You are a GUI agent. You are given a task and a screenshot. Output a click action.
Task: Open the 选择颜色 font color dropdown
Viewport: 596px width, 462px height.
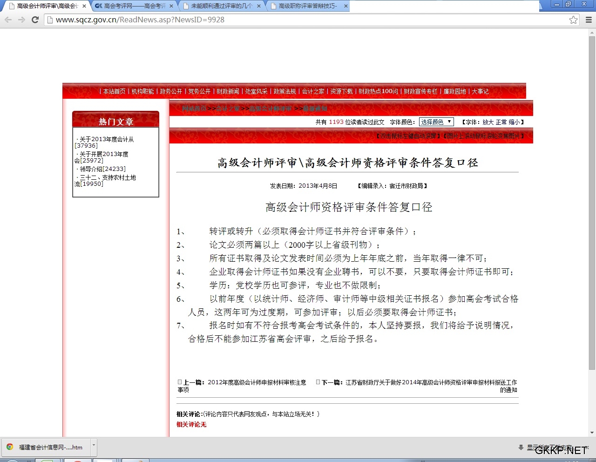pyautogui.click(x=436, y=122)
